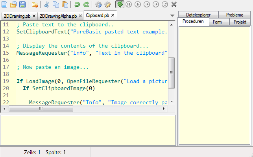Step into with first arrow circle icon
The width and height of the screenshot is (253, 157).
pyautogui.click(x=147, y=4)
